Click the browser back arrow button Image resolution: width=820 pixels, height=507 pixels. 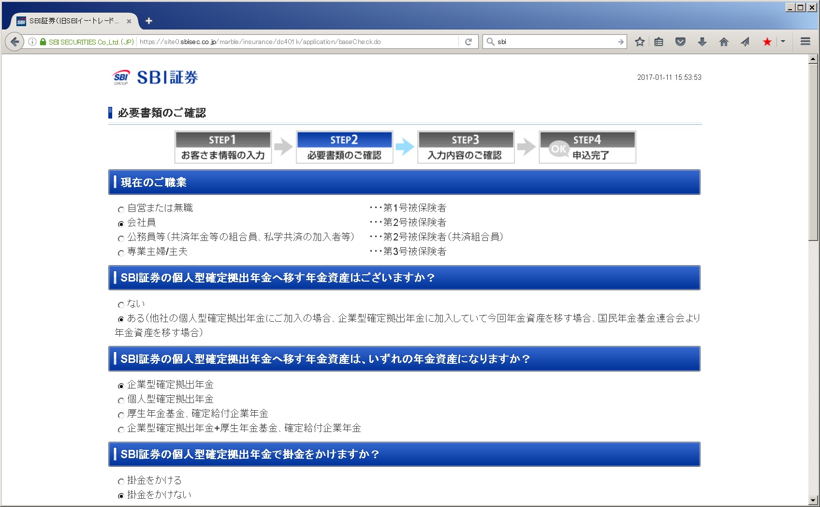pyautogui.click(x=15, y=42)
